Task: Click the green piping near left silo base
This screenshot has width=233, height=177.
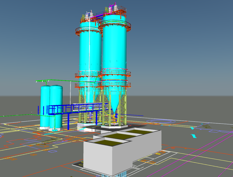Action: [x=68, y=81]
